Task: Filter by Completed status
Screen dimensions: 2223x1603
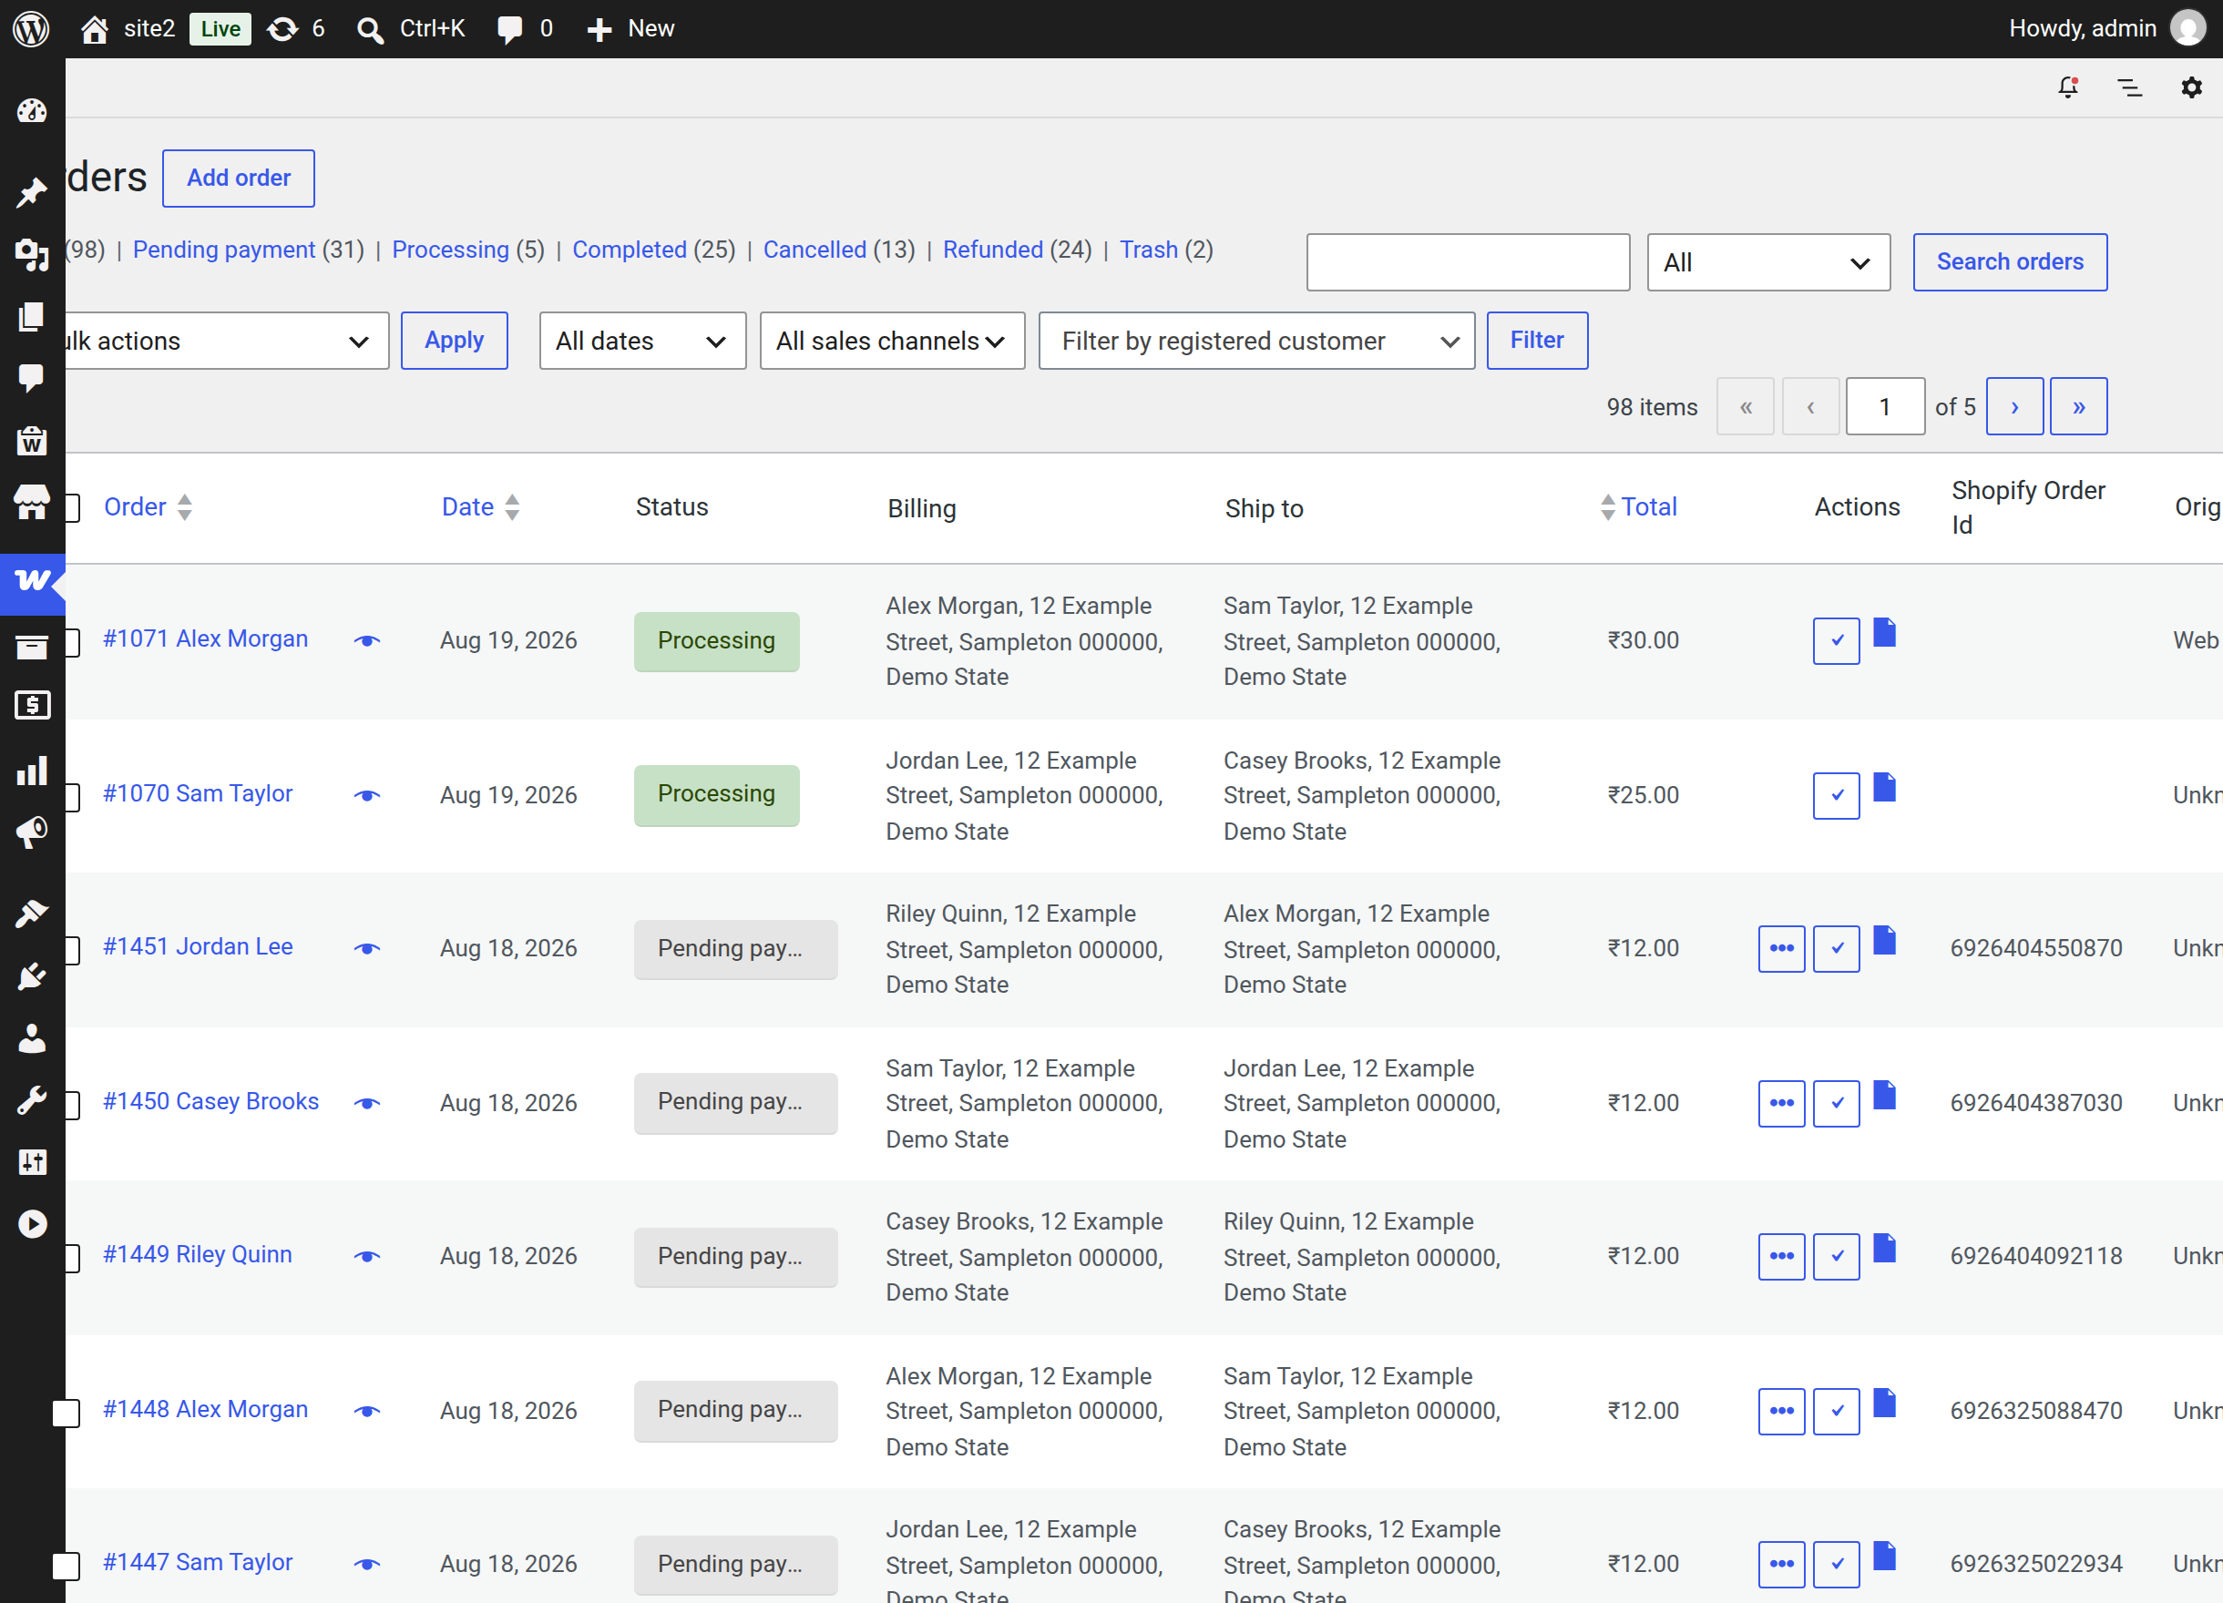Action: (x=630, y=250)
